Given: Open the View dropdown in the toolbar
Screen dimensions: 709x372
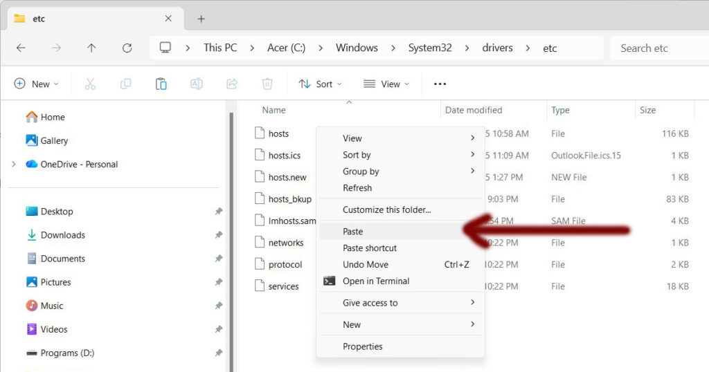Looking at the screenshot, I should pos(386,84).
